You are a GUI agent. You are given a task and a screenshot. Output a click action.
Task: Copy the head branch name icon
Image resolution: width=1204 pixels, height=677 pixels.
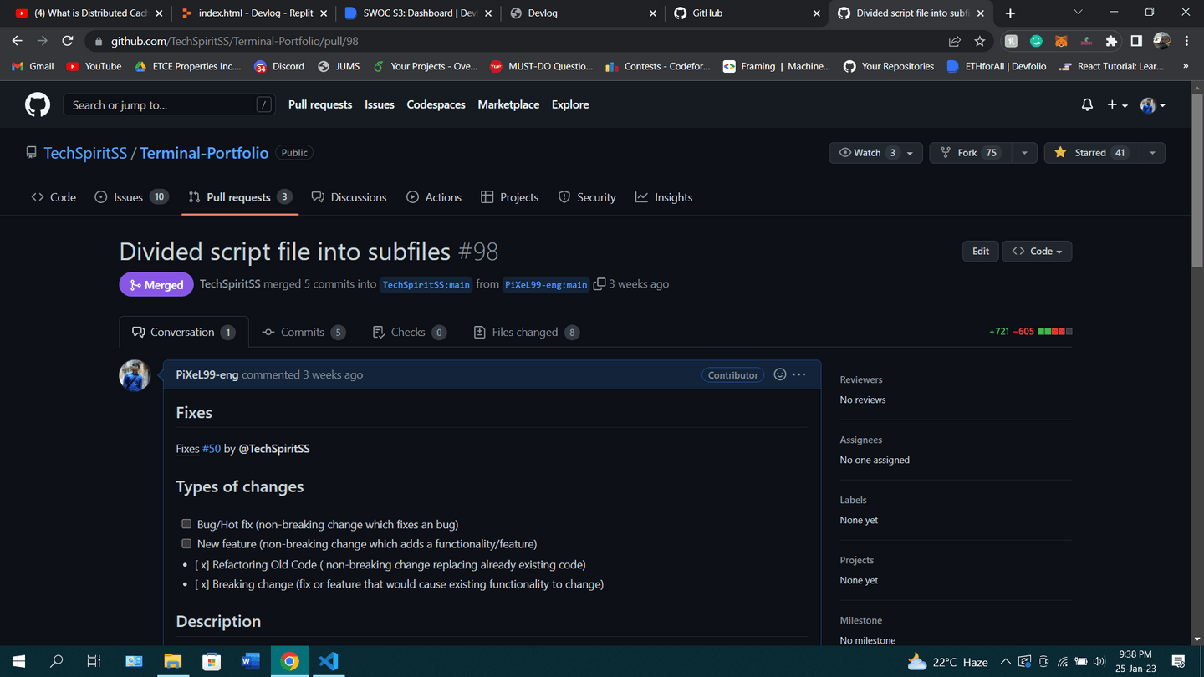599,284
